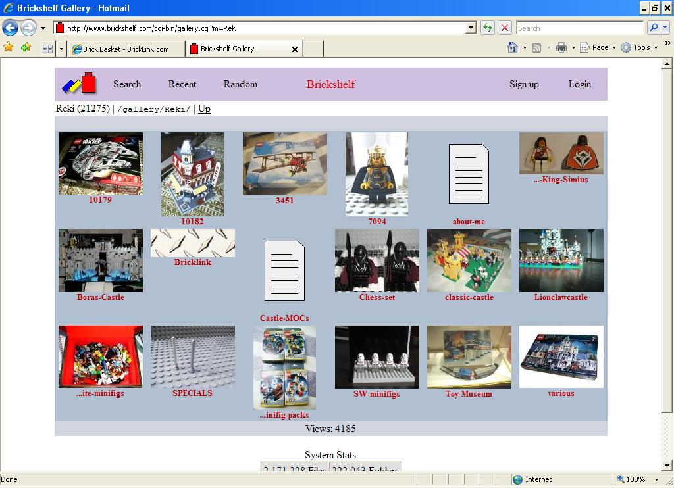Click the browser Back arrow button
This screenshot has height=488, width=674.
click(10, 28)
